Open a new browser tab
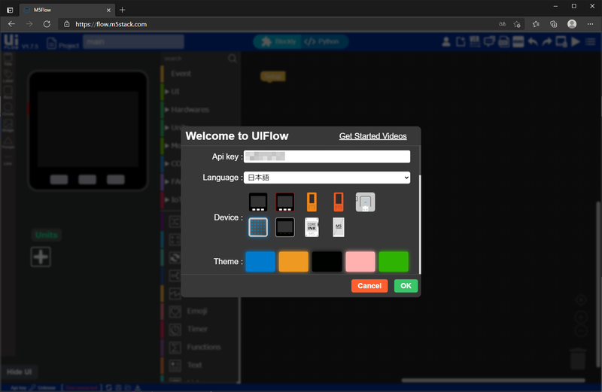Screen dimensions: 602x392 [122, 10]
